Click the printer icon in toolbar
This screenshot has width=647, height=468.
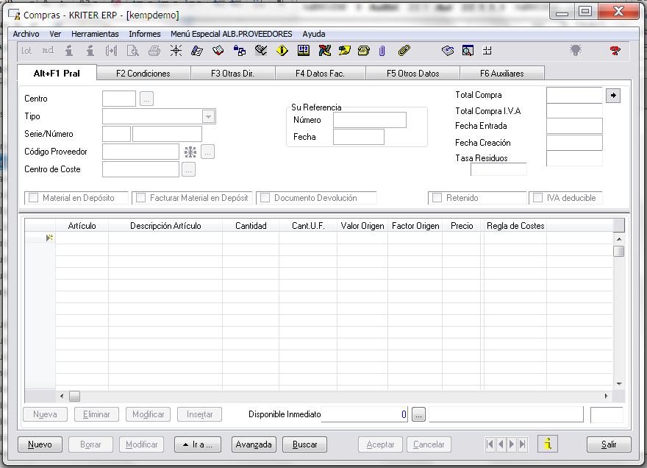(x=154, y=51)
